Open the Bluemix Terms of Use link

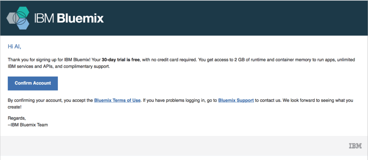pyautogui.click(x=117, y=101)
